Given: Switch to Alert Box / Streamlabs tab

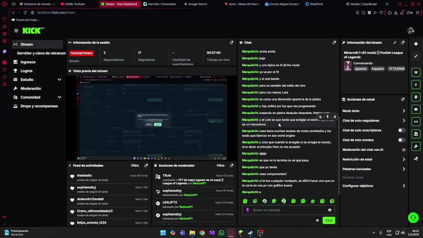Looking at the screenshot, I should (x=160, y=4).
